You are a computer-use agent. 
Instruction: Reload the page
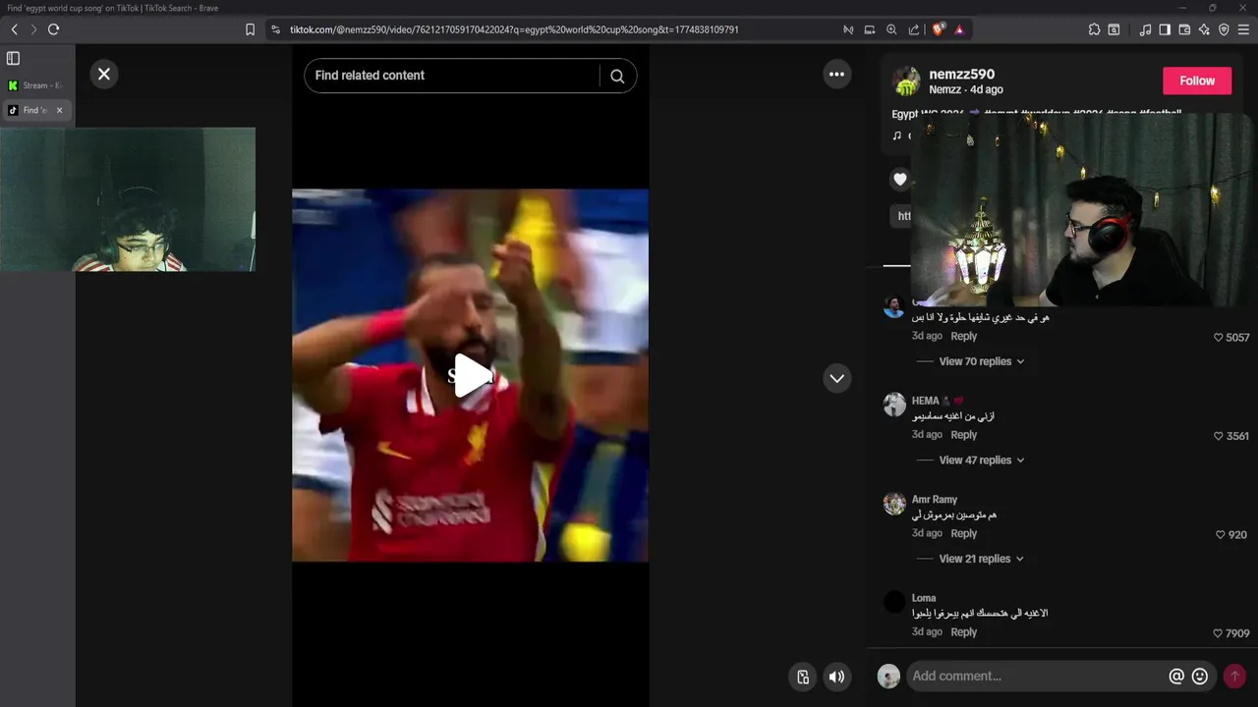(53, 29)
